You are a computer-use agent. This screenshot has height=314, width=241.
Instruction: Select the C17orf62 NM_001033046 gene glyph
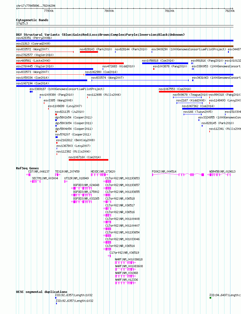(x=107, y=242)
